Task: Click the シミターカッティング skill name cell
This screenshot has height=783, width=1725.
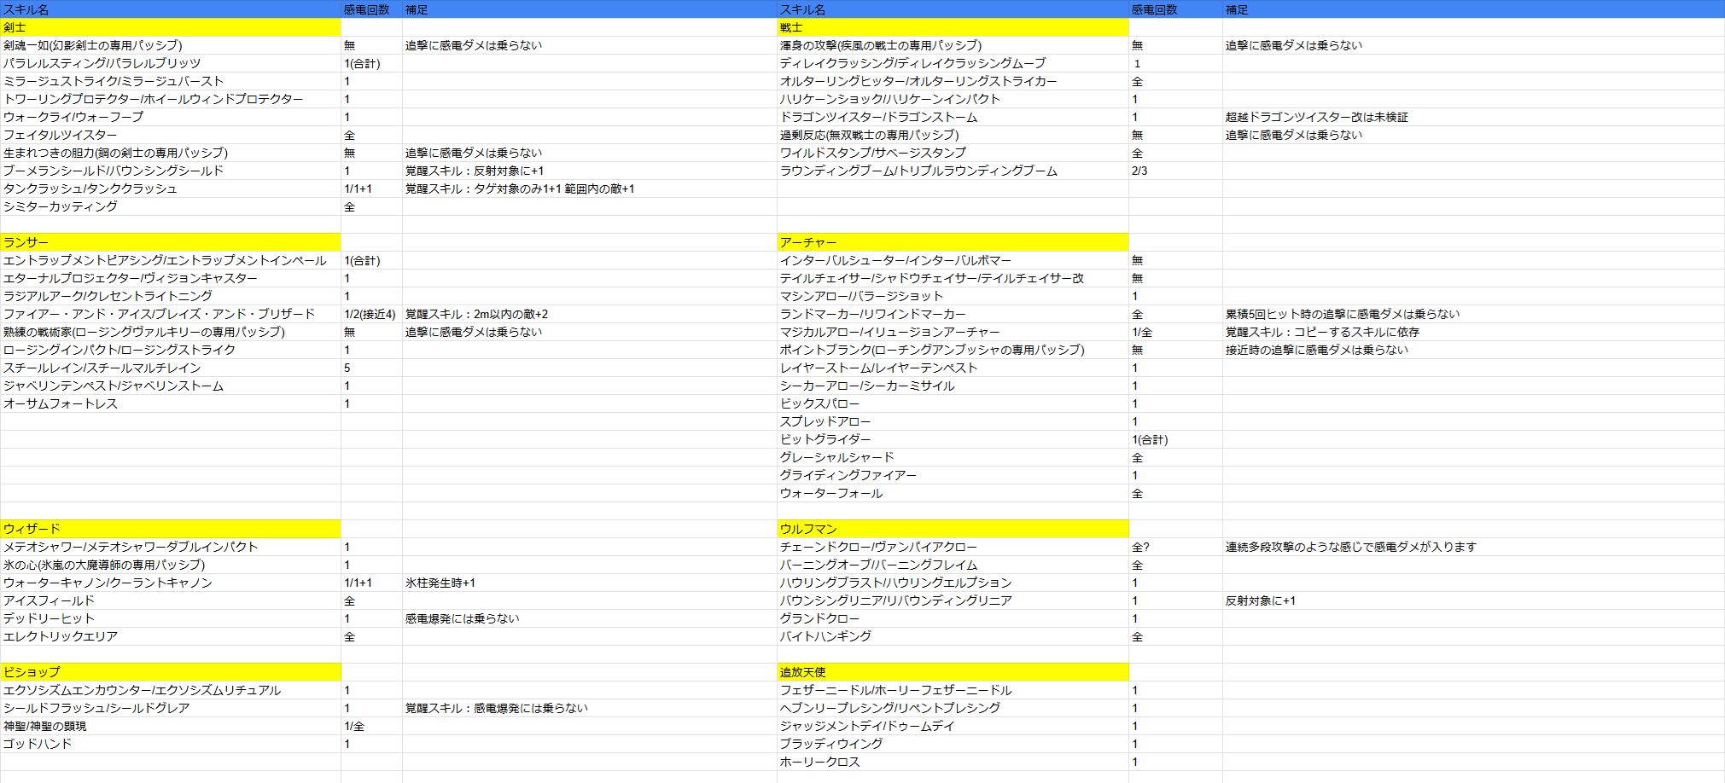Action: tap(171, 206)
